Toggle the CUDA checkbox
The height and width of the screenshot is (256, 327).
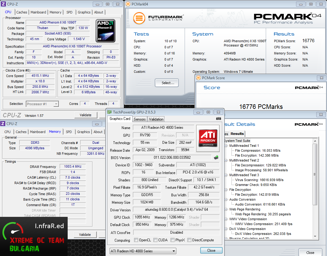pyautogui.click(x=155, y=240)
